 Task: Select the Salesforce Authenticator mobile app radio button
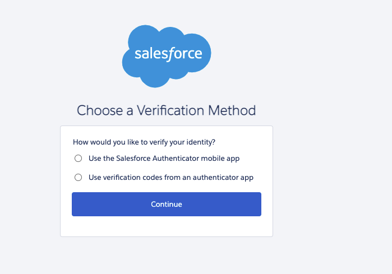79,159
